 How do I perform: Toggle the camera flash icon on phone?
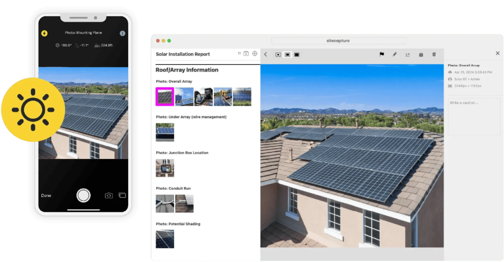click(44, 33)
